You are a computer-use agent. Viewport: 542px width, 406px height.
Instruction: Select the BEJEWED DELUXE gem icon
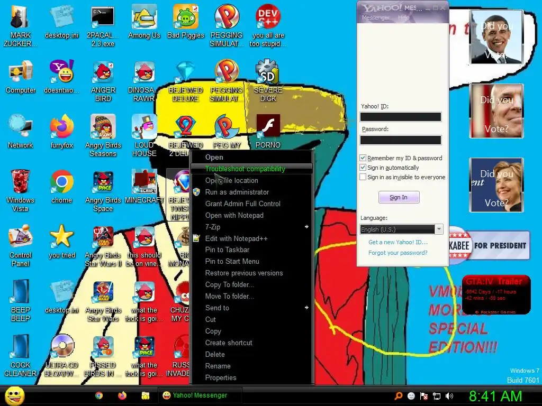click(x=186, y=81)
